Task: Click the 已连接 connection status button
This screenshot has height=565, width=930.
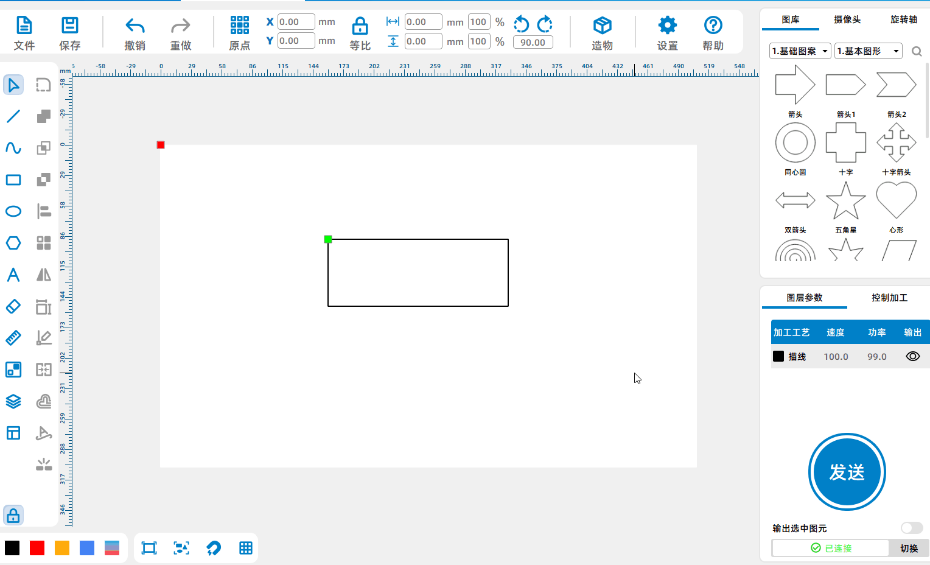Action: [x=831, y=548]
